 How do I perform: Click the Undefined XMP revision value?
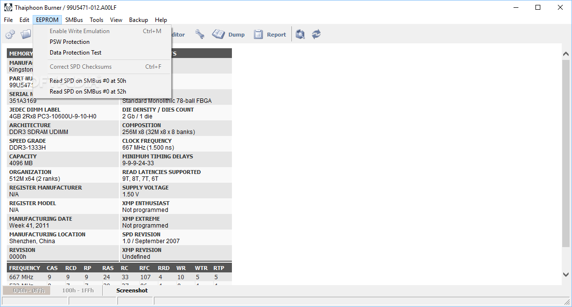tap(136, 257)
